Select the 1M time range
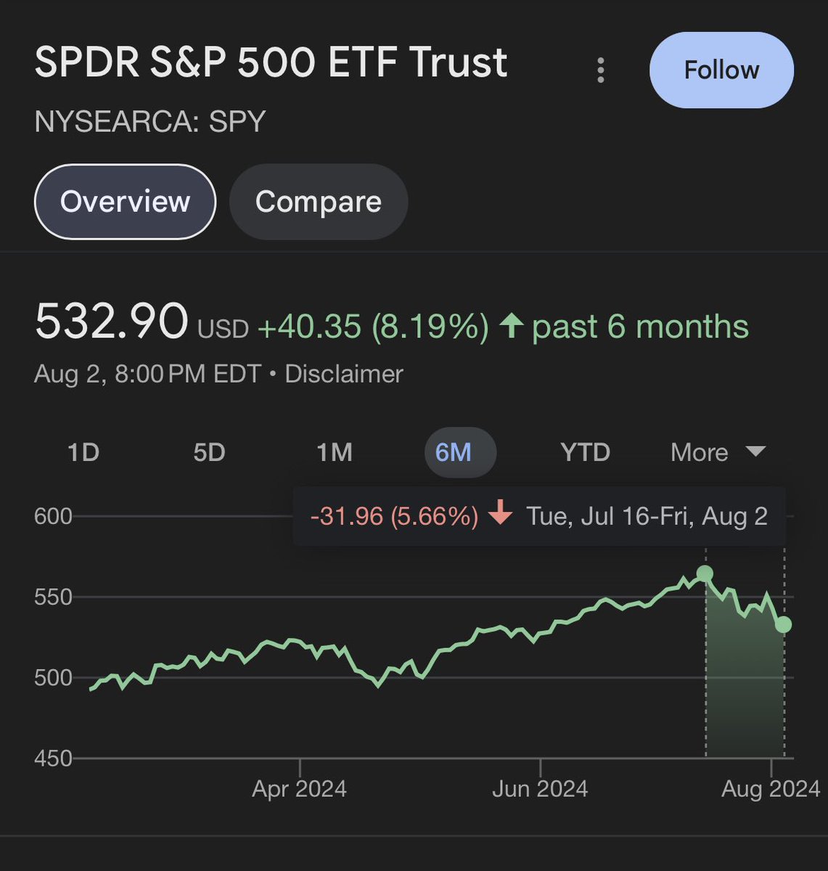 [335, 452]
